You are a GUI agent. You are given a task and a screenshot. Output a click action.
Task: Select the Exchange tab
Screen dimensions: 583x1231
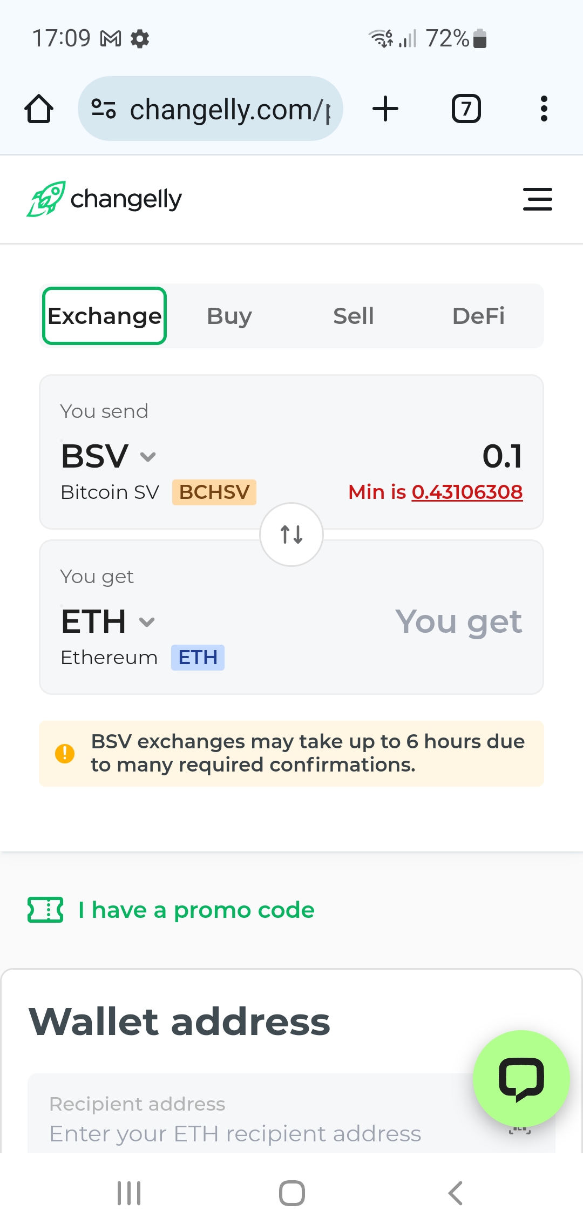click(x=105, y=316)
